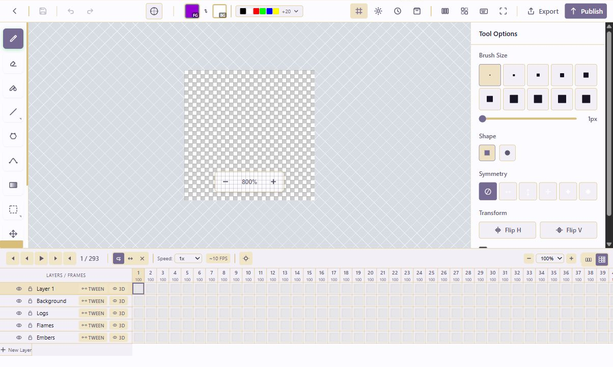Swap foreground and background colors

pos(206,11)
